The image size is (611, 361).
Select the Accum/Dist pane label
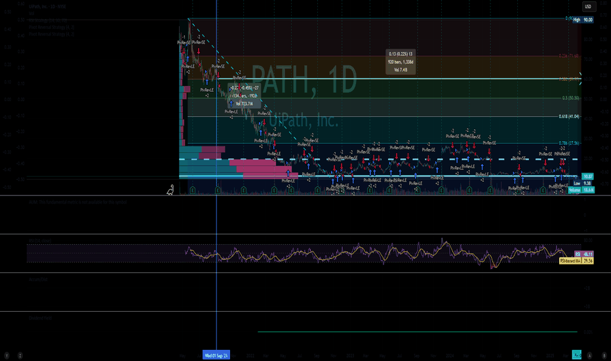[38, 280]
